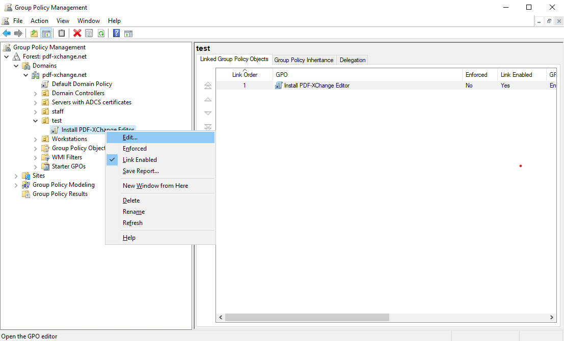This screenshot has height=341, width=564.
Task: Open the Action menu in menu bar
Action: click(x=39, y=21)
